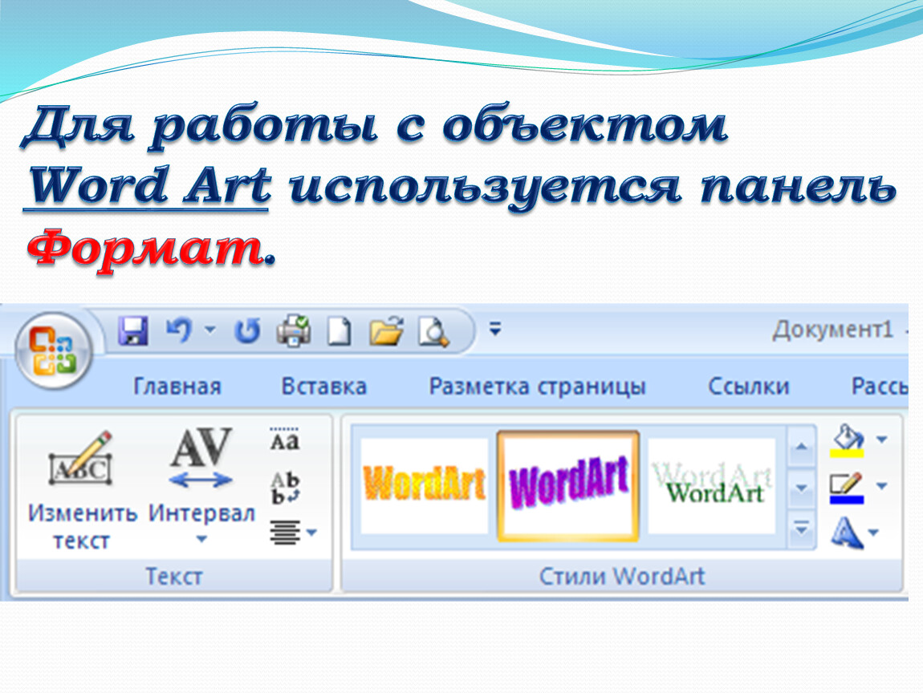Go to the Разметка страницы tab
The height and width of the screenshot is (693, 923).
click(x=537, y=387)
